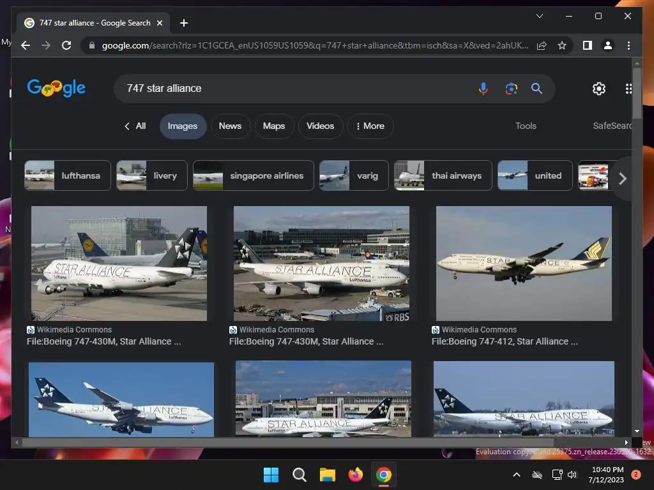The image size is (654, 490).
Task: Open Google quick settings gear
Action: point(599,88)
